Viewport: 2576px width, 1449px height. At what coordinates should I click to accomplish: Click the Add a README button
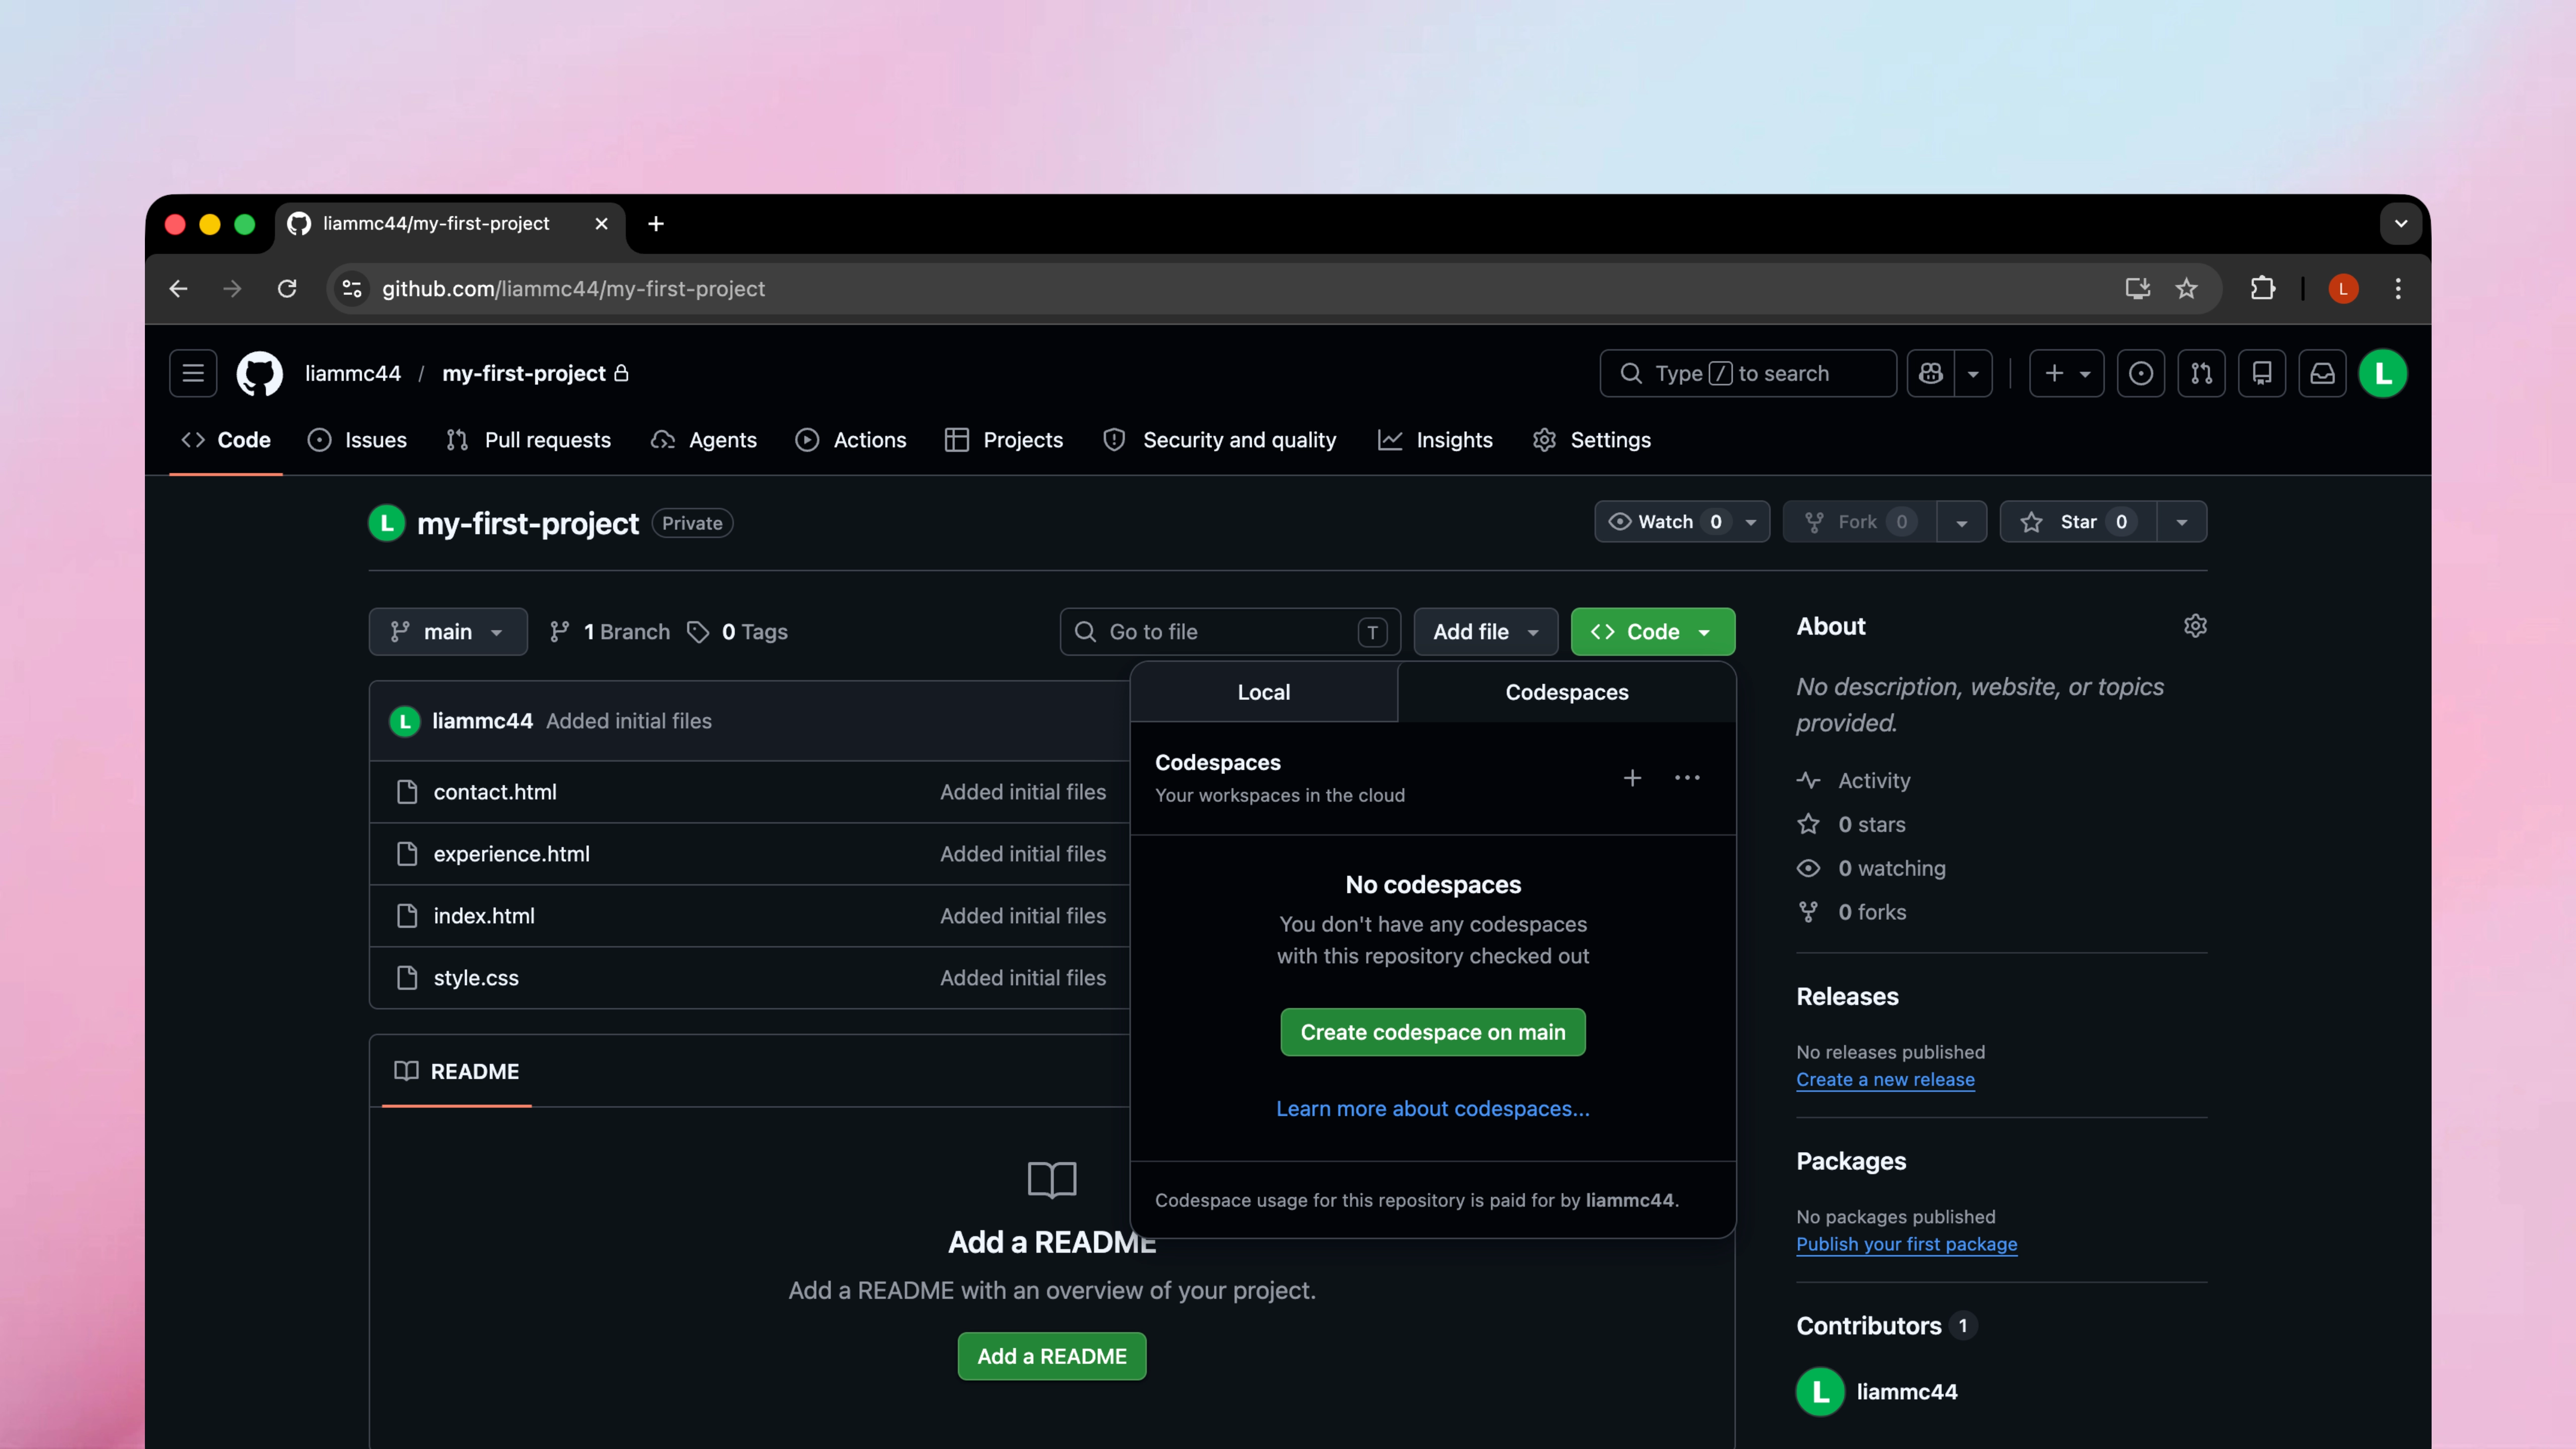(x=1052, y=1356)
